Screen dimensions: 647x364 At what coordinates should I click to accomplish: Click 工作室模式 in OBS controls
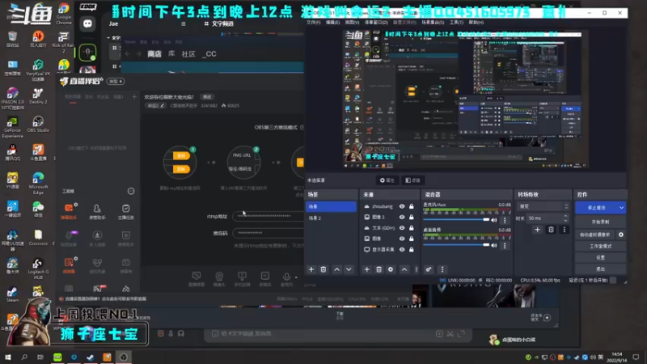(x=600, y=247)
